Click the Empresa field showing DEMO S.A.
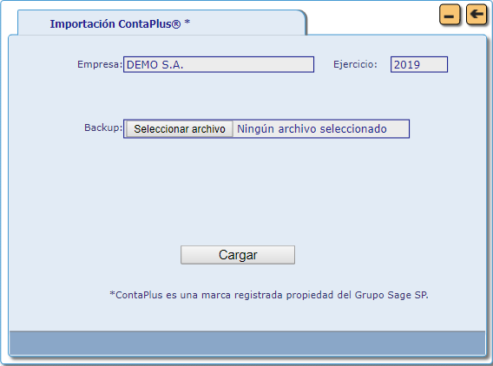The width and height of the screenshot is (493, 366). pyautogui.click(x=219, y=64)
